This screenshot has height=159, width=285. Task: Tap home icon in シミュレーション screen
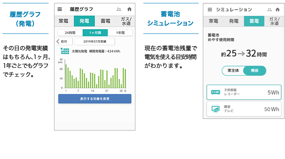[277, 10]
